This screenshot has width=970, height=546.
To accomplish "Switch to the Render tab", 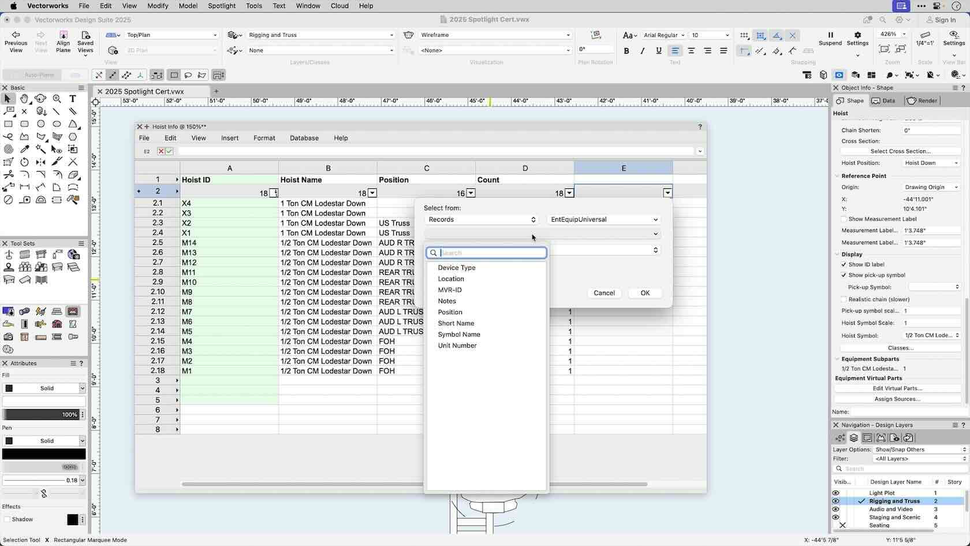I will coord(922,101).
